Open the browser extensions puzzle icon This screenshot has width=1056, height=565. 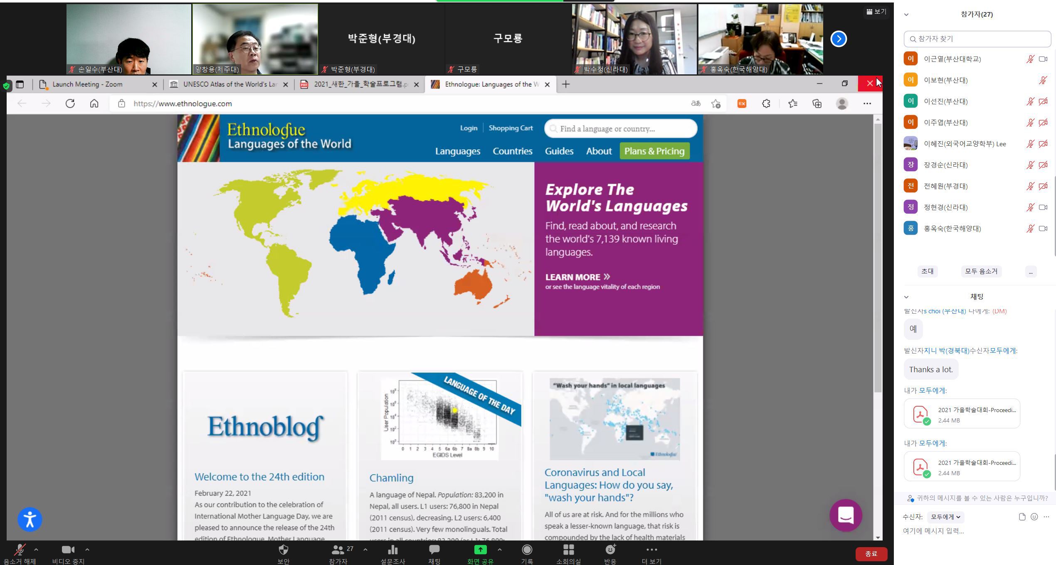click(x=766, y=103)
